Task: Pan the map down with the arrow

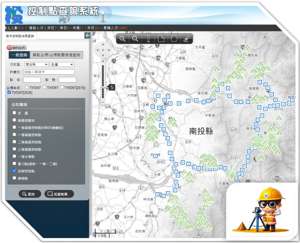Action: (103, 55)
